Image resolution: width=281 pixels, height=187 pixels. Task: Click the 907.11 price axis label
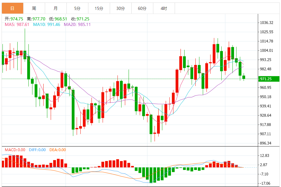[266, 134]
